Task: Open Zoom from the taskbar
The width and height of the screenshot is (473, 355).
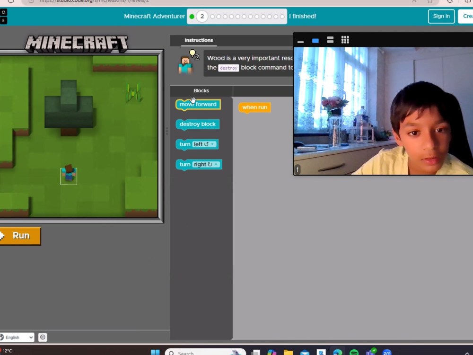Action: click(x=387, y=352)
